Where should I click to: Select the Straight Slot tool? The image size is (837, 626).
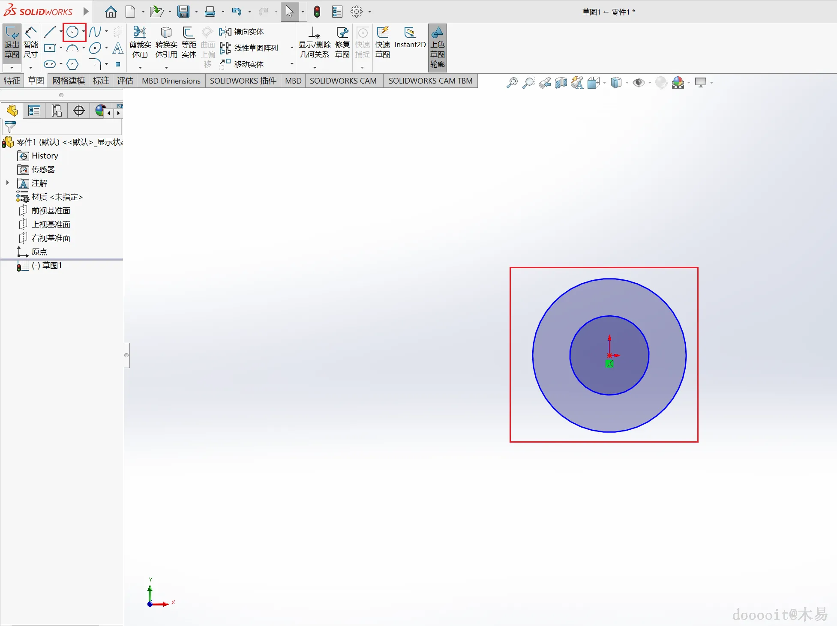(50, 64)
